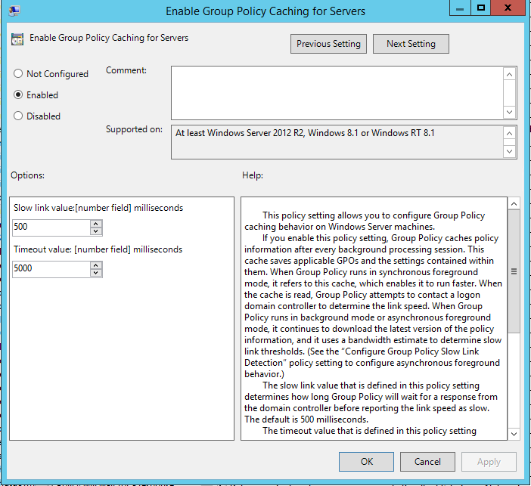The height and width of the screenshot is (486, 531).
Task: Click inside the Comment text box
Action: [337, 93]
